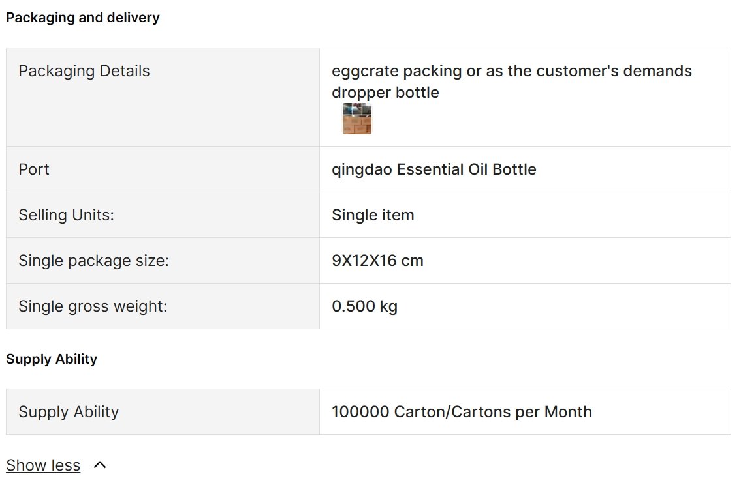Collapse details with Show less link
741x485 pixels.
(x=43, y=465)
